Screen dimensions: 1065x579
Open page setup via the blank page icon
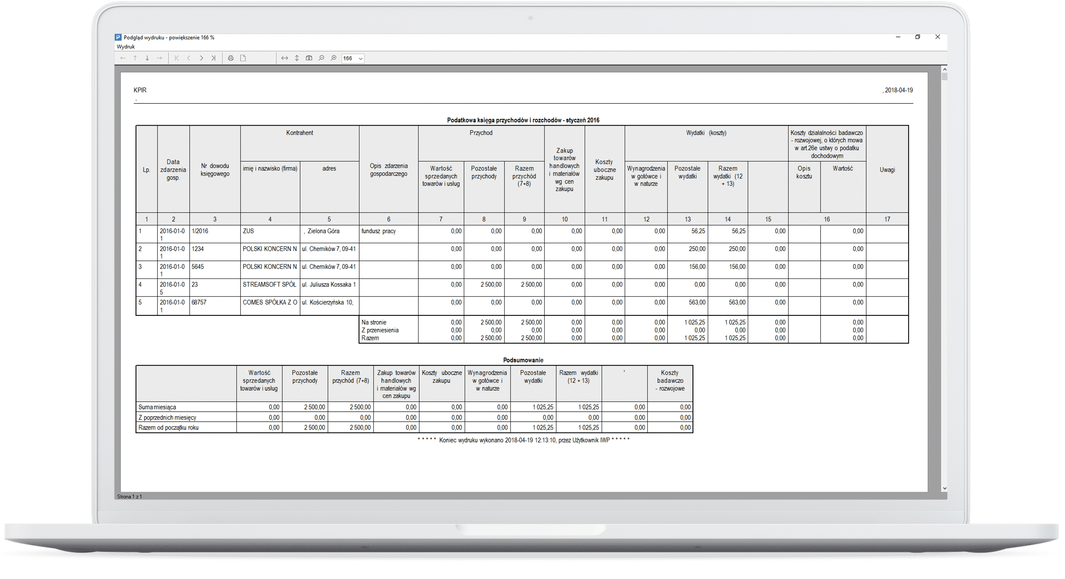click(x=243, y=58)
